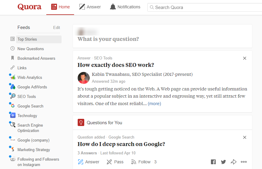262x169 pixels.
Task: Open the What is your question prompt
Action: pyautogui.click(x=108, y=39)
